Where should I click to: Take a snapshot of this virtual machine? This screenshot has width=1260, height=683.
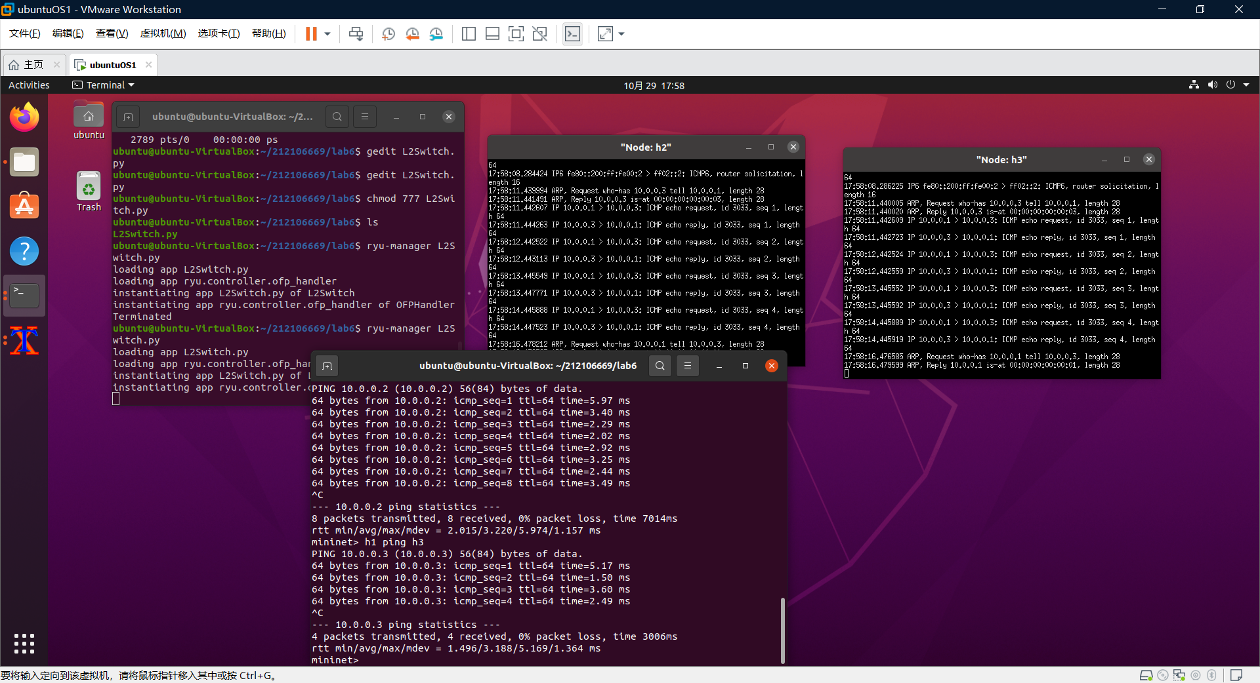click(x=388, y=33)
